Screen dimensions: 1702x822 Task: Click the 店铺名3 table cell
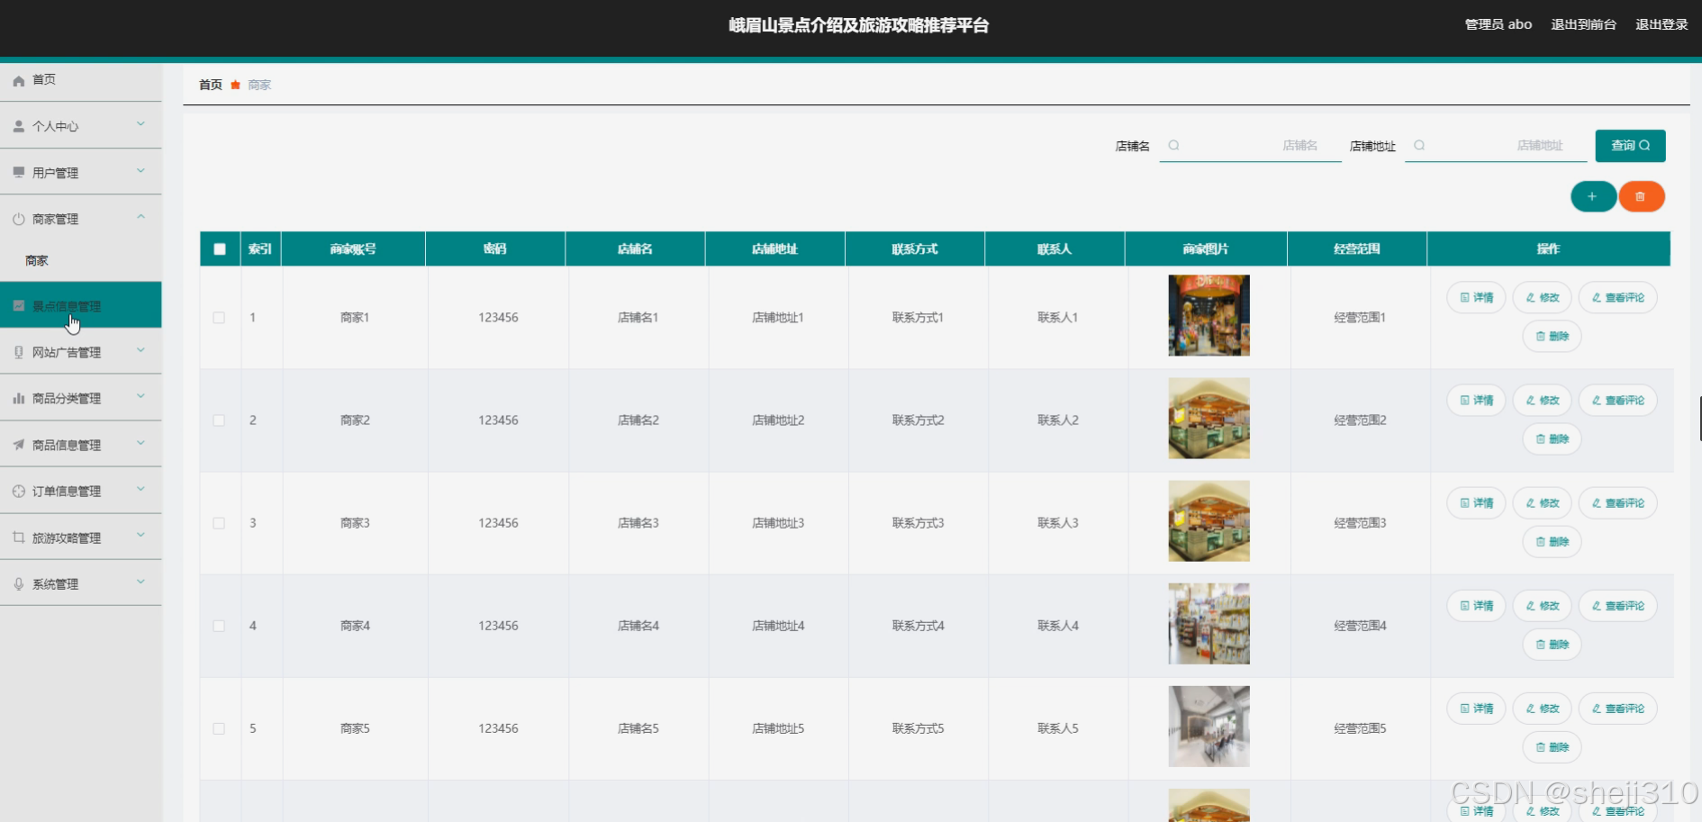pyautogui.click(x=638, y=523)
